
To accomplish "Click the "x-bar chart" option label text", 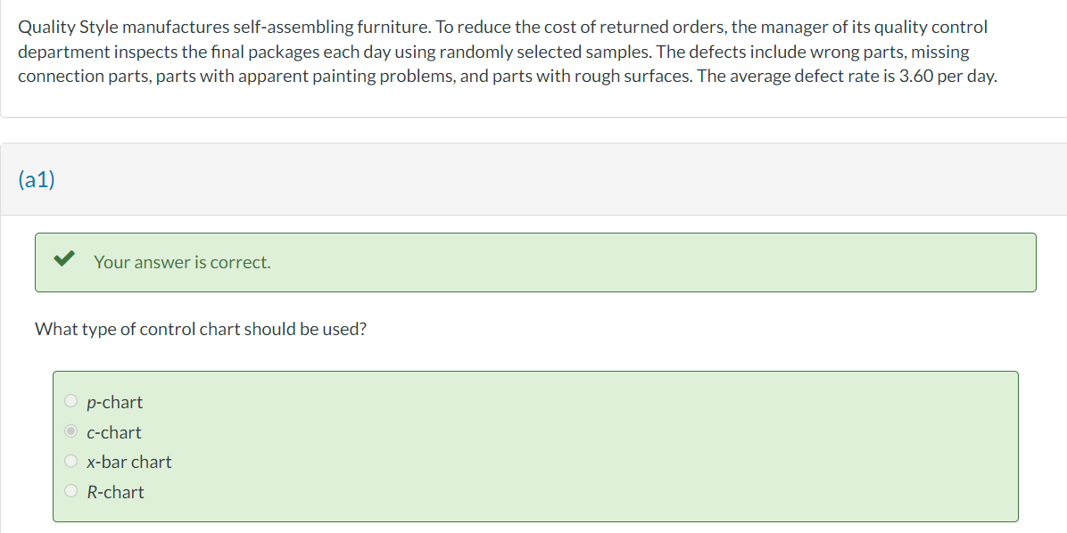I will 128,462.
